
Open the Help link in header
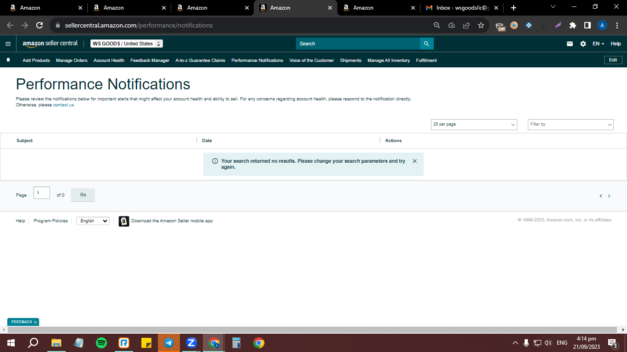(616, 44)
